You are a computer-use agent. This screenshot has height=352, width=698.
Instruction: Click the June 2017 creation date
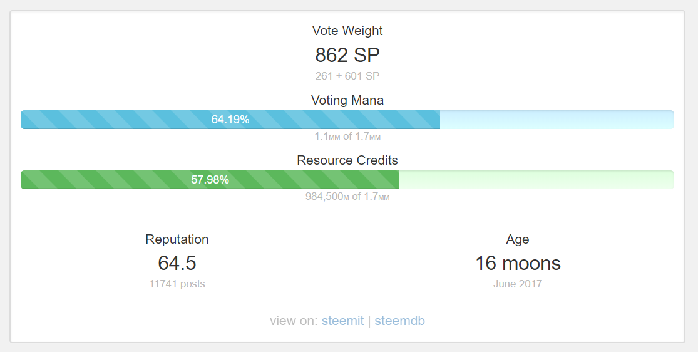click(518, 284)
